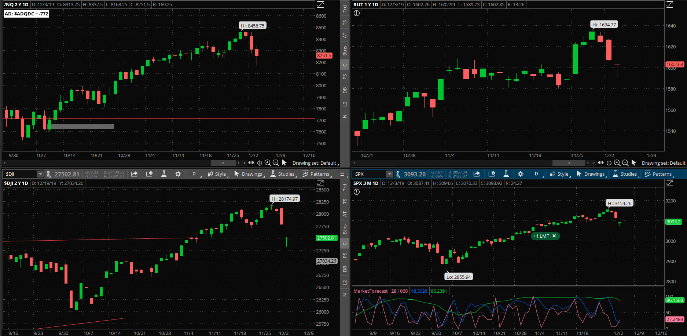Open the SPX chart info icon
This screenshot has height=336, width=687.
click(492, 174)
